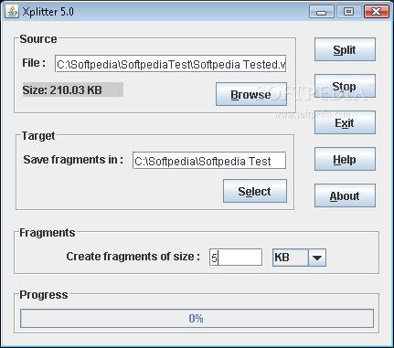Click the Create fragments of size label
The height and width of the screenshot is (348, 394).
[x=133, y=257]
